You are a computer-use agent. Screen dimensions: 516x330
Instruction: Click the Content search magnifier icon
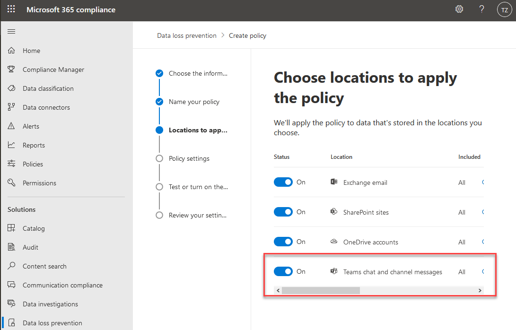point(12,266)
